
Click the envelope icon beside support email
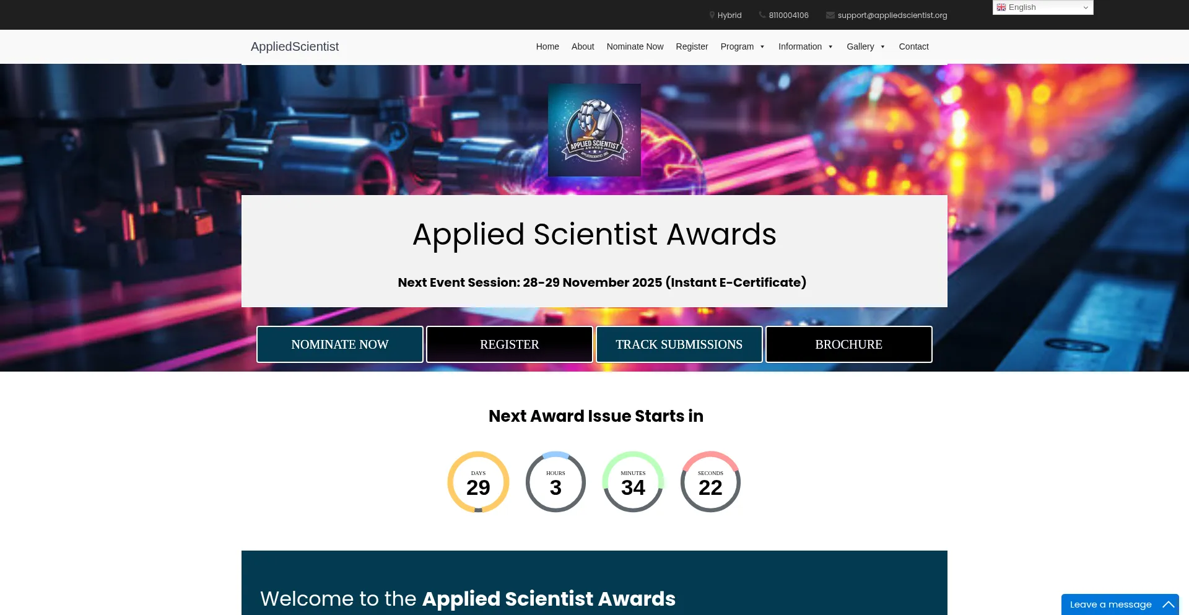[830, 15]
